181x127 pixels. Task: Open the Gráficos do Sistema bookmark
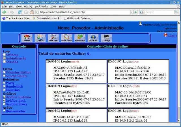click(78, 18)
